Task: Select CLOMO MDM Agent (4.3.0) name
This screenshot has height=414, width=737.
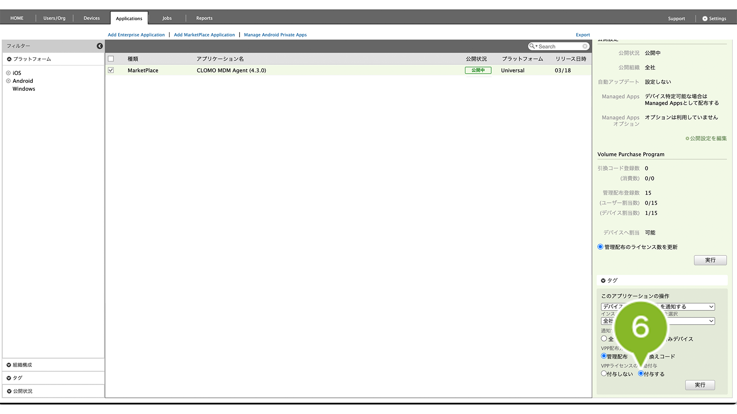Action: pyautogui.click(x=231, y=70)
